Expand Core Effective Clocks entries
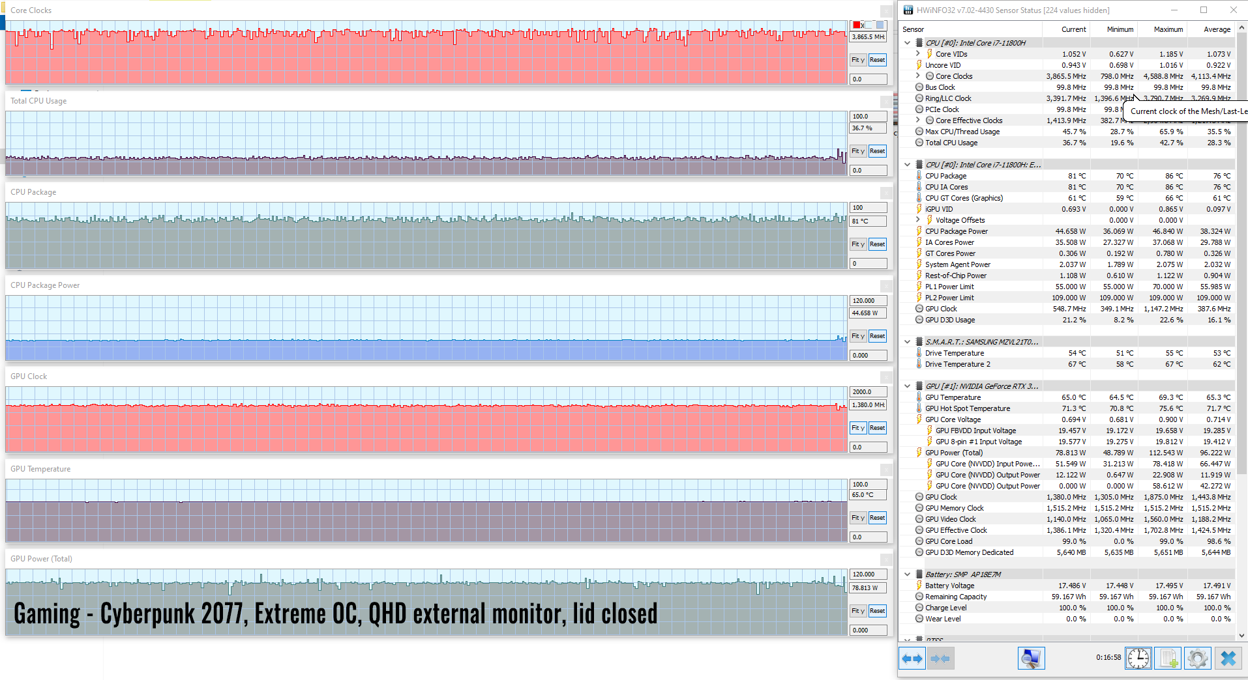This screenshot has height=680, width=1248. (917, 120)
